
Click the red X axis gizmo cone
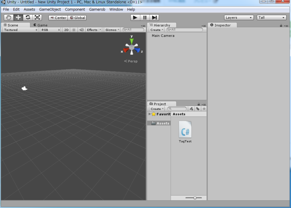(x=126, y=50)
